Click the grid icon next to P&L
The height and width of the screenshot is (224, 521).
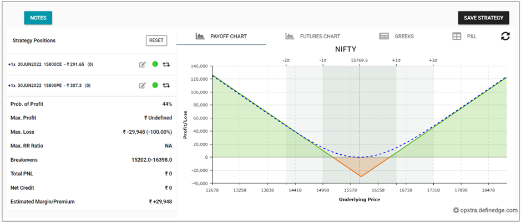457,37
